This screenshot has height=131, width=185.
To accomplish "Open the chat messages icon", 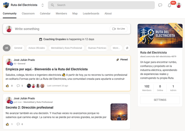I will pos(160,5).
